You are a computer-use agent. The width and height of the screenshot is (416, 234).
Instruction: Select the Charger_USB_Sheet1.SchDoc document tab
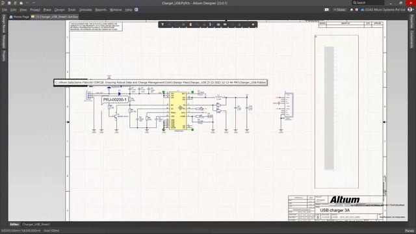point(55,17)
